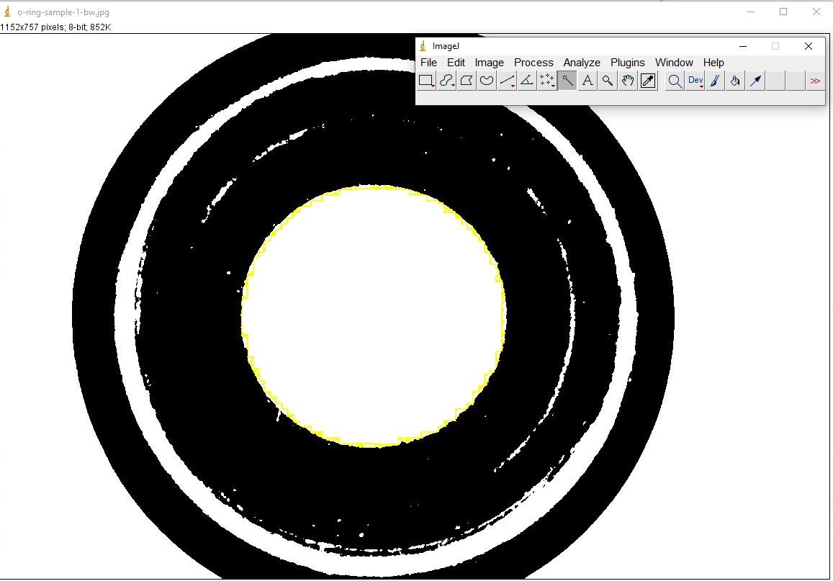
Task: Select the Straight Line tool
Action: pos(507,81)
